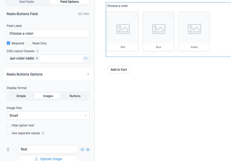Click the Blue label in preview
This screenshot has height=161, width=231.
coord(159,47)
